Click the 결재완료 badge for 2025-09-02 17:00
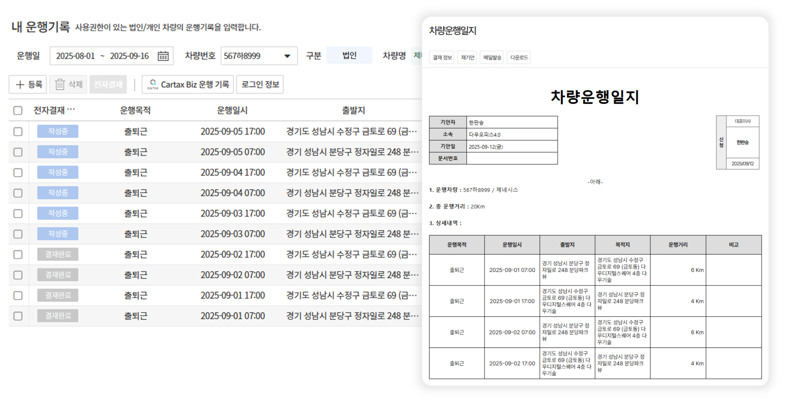 click(58, 254)
